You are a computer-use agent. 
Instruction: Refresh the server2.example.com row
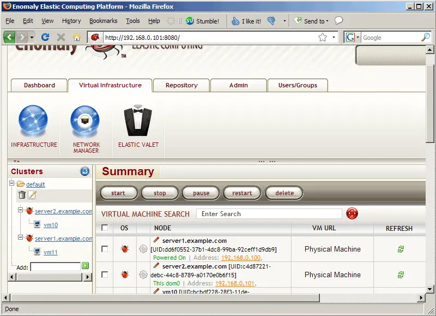coord(401,275)
